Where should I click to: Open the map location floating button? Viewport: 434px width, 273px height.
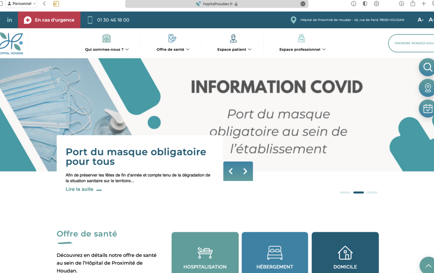427,88
